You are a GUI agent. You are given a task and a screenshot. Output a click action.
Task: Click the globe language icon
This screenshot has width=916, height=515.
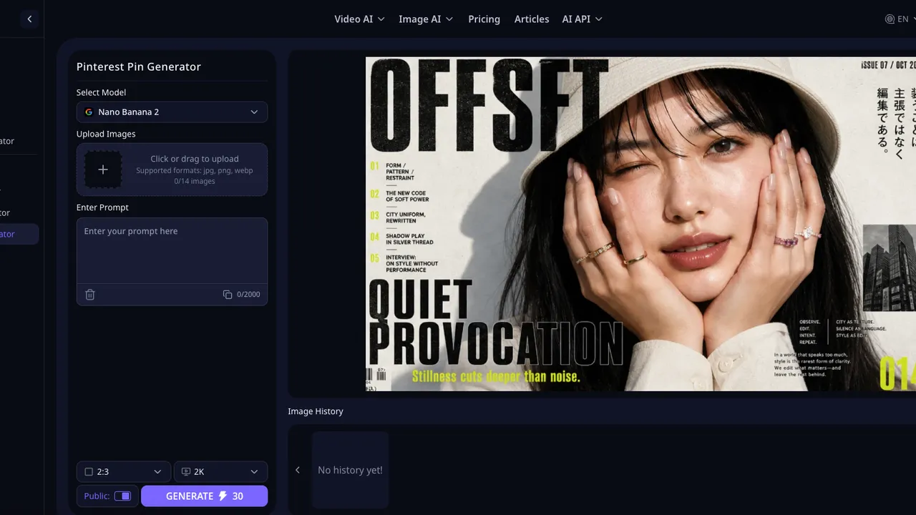(x=890, y=19)
